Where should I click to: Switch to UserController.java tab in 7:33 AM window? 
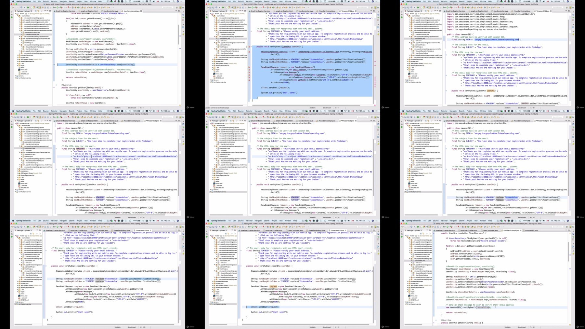(x=110, y=11)
